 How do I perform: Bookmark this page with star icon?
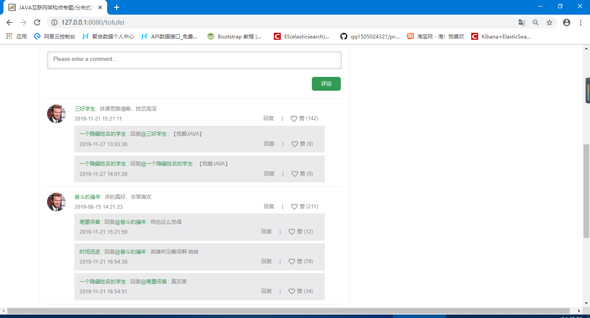click(549, 22)
